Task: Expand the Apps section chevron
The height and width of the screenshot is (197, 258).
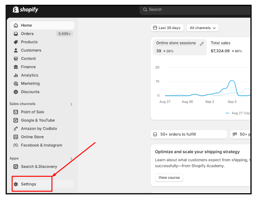Action: click(71, 159)
